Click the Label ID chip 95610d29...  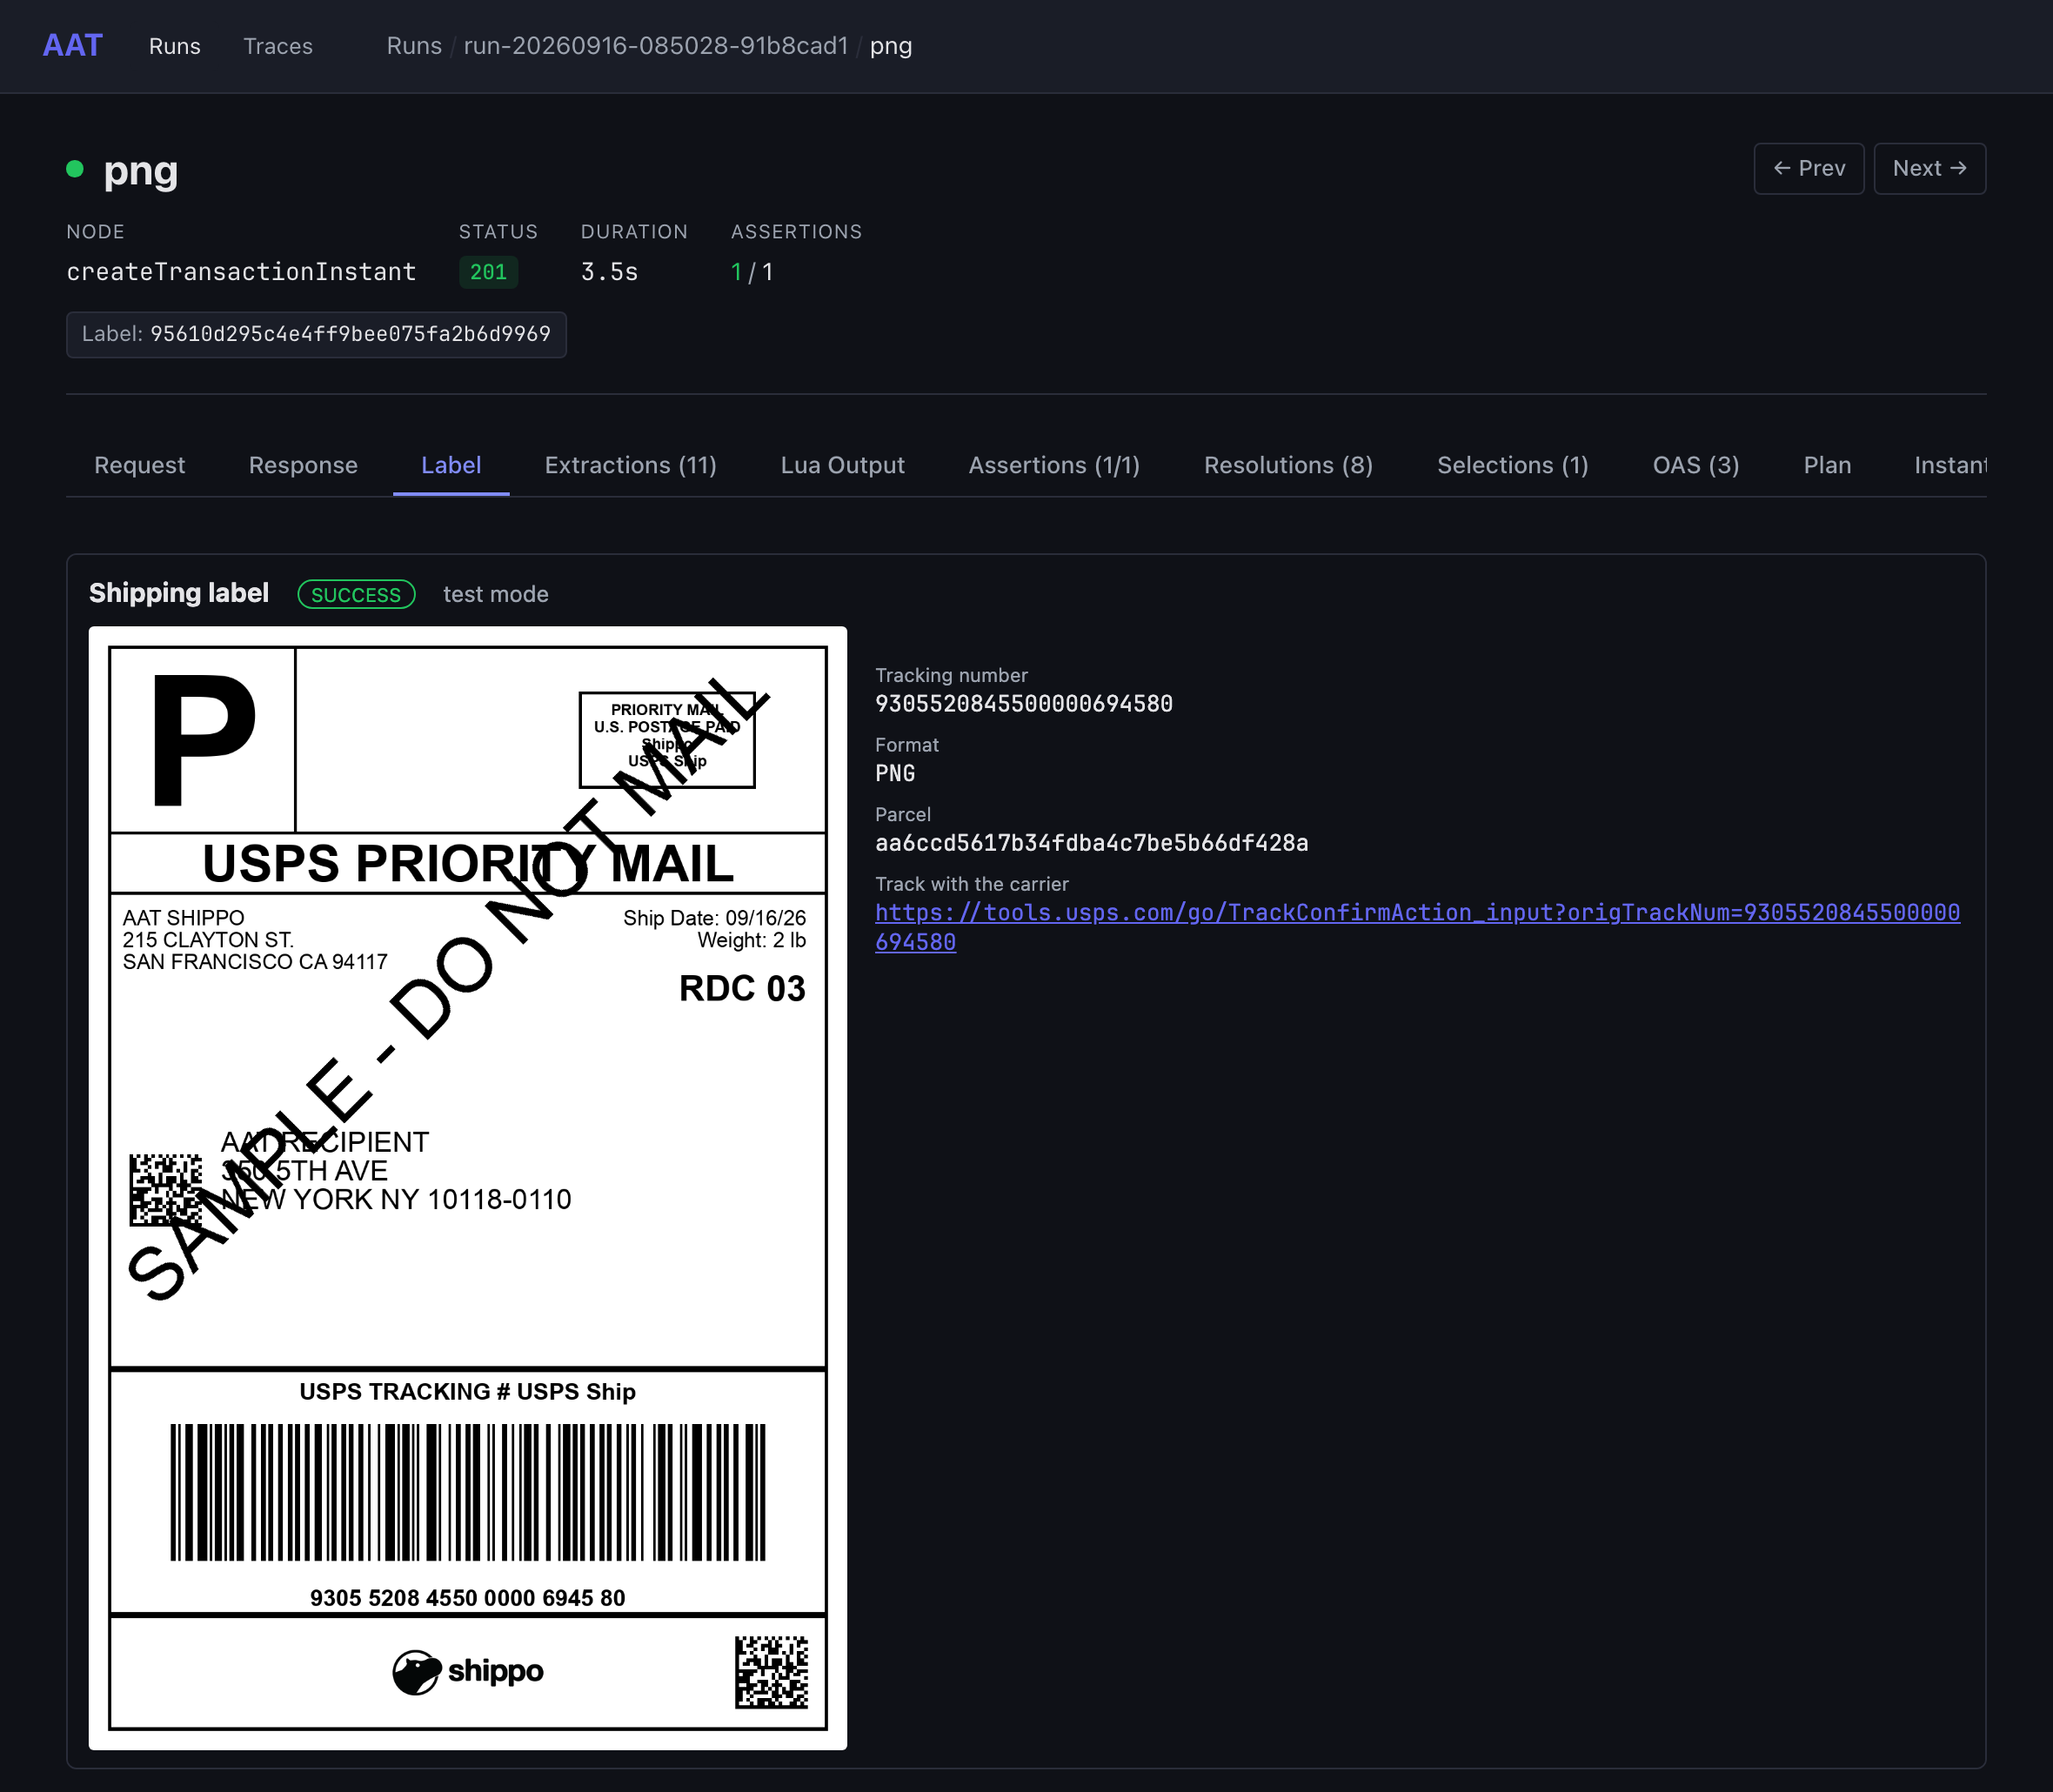click(x=316, y=334)
